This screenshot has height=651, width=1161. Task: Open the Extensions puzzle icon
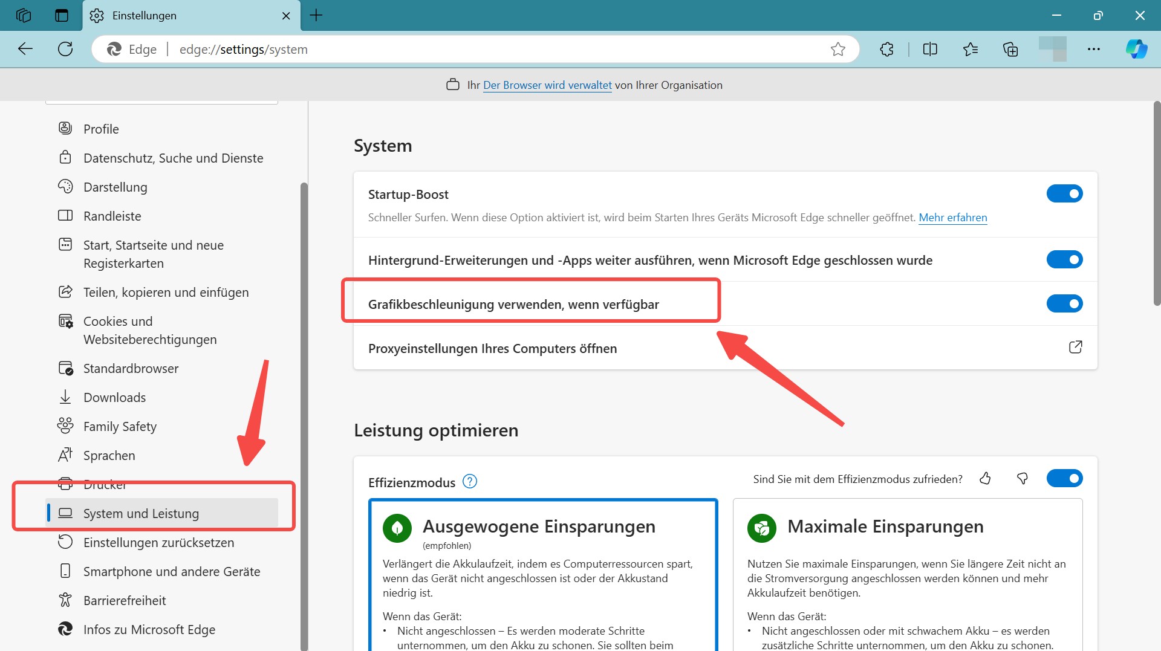tap(886, 49)
